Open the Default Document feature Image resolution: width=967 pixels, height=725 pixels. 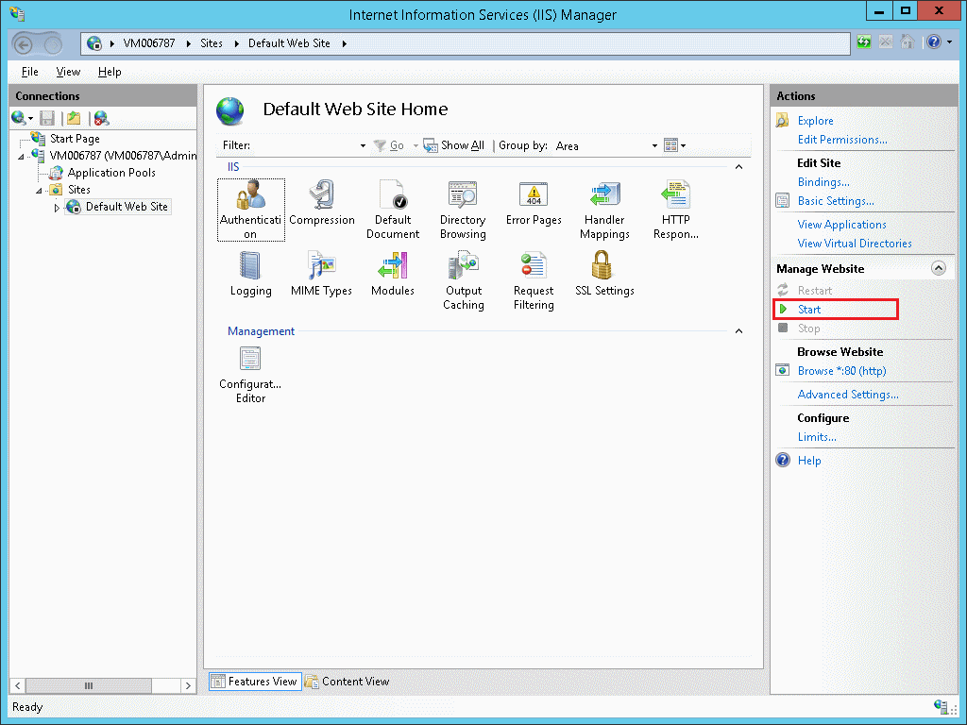393,196
